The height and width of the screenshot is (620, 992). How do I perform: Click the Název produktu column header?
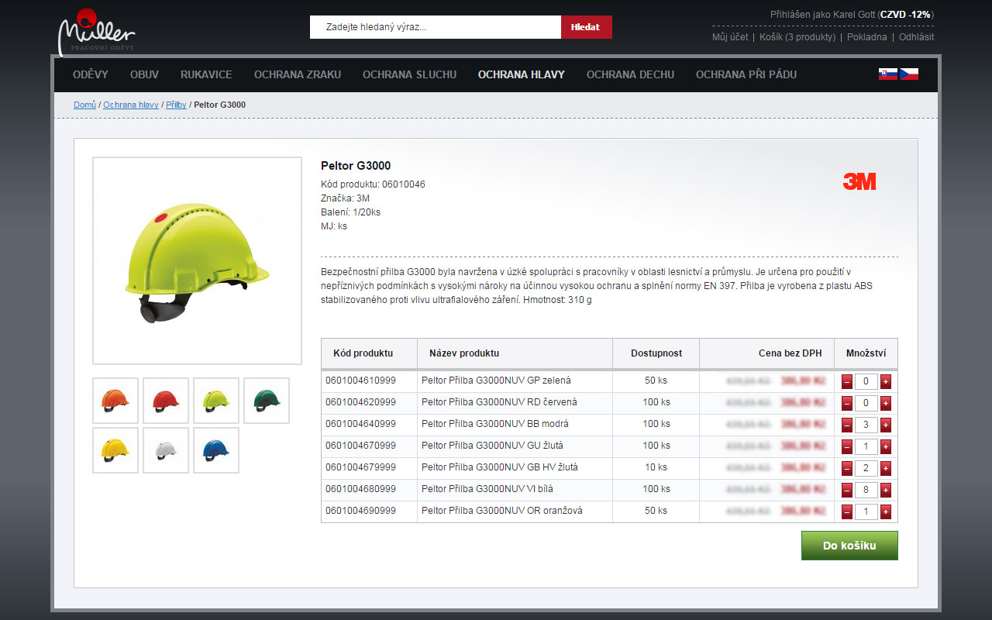(x=464, y=353)
